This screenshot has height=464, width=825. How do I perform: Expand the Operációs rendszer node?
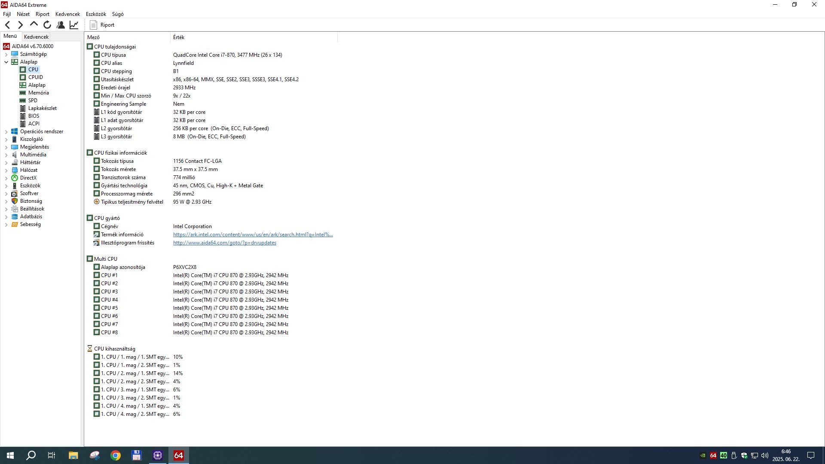point(6,131)
